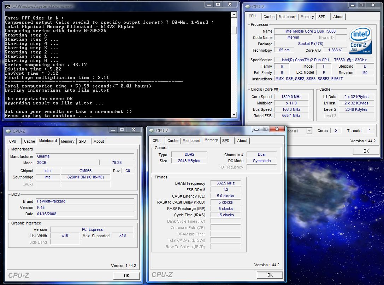Click the down arrow of the cmd scrollbar

click(234, 115)
